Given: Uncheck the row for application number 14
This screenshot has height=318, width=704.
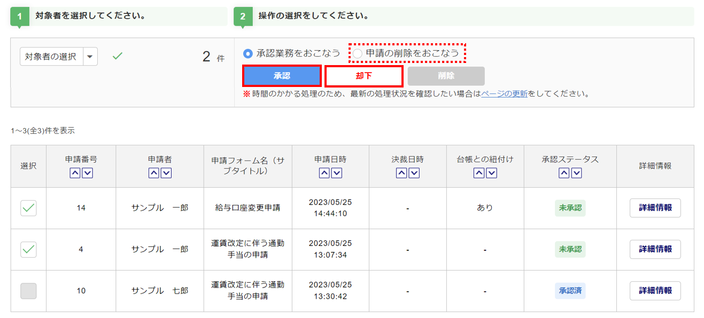Looking at the screenshot, I should coord(28,208).
